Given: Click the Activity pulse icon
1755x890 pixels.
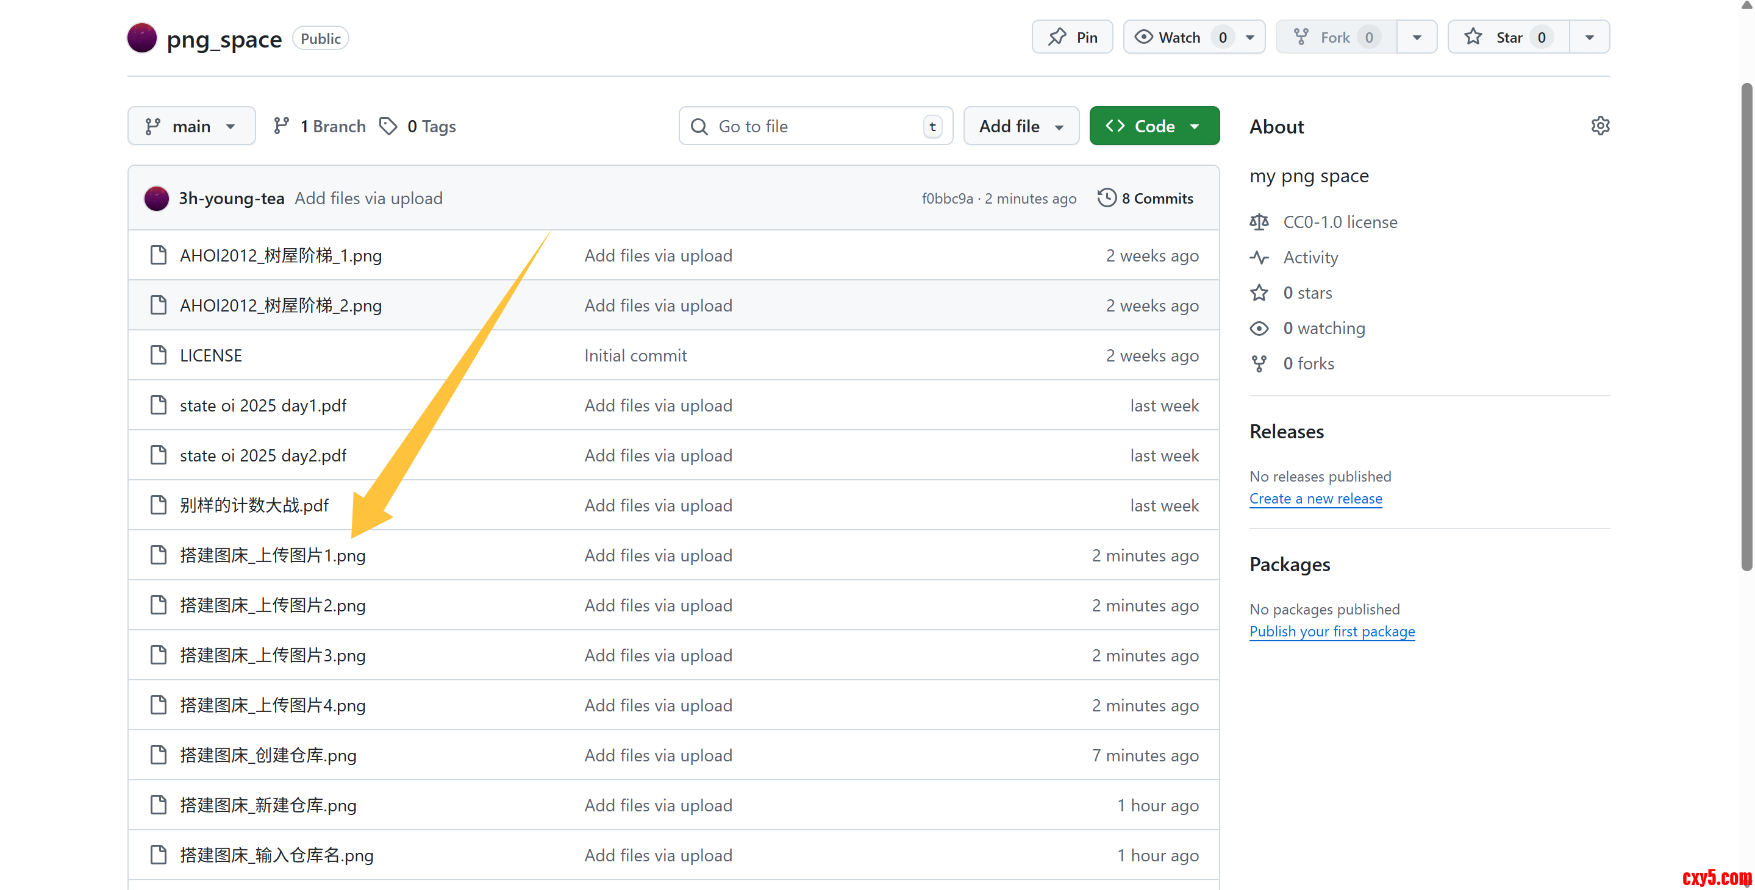Looking at the screenshot, I should pos(1259,257).
